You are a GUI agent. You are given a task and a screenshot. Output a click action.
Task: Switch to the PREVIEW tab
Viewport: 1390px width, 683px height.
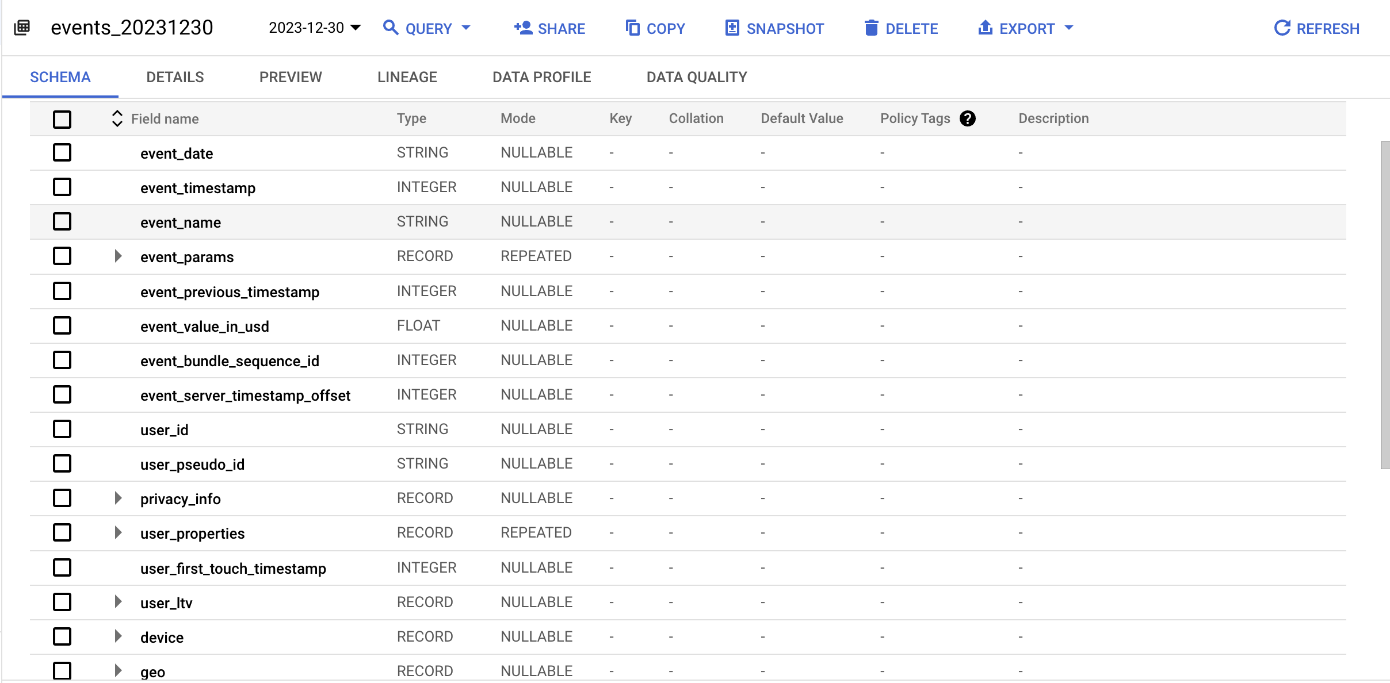click(x=291, y=77)
